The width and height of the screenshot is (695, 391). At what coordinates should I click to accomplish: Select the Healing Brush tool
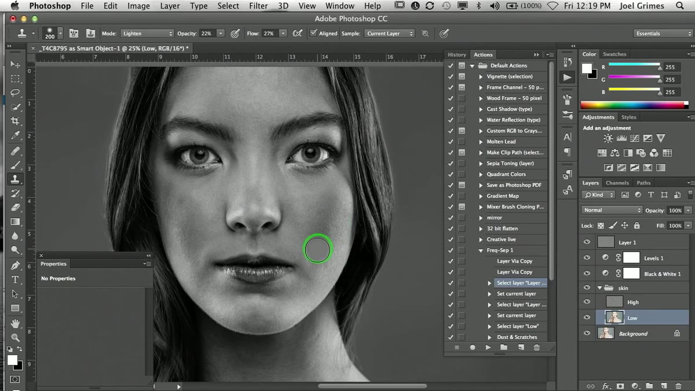coord(16,151)
